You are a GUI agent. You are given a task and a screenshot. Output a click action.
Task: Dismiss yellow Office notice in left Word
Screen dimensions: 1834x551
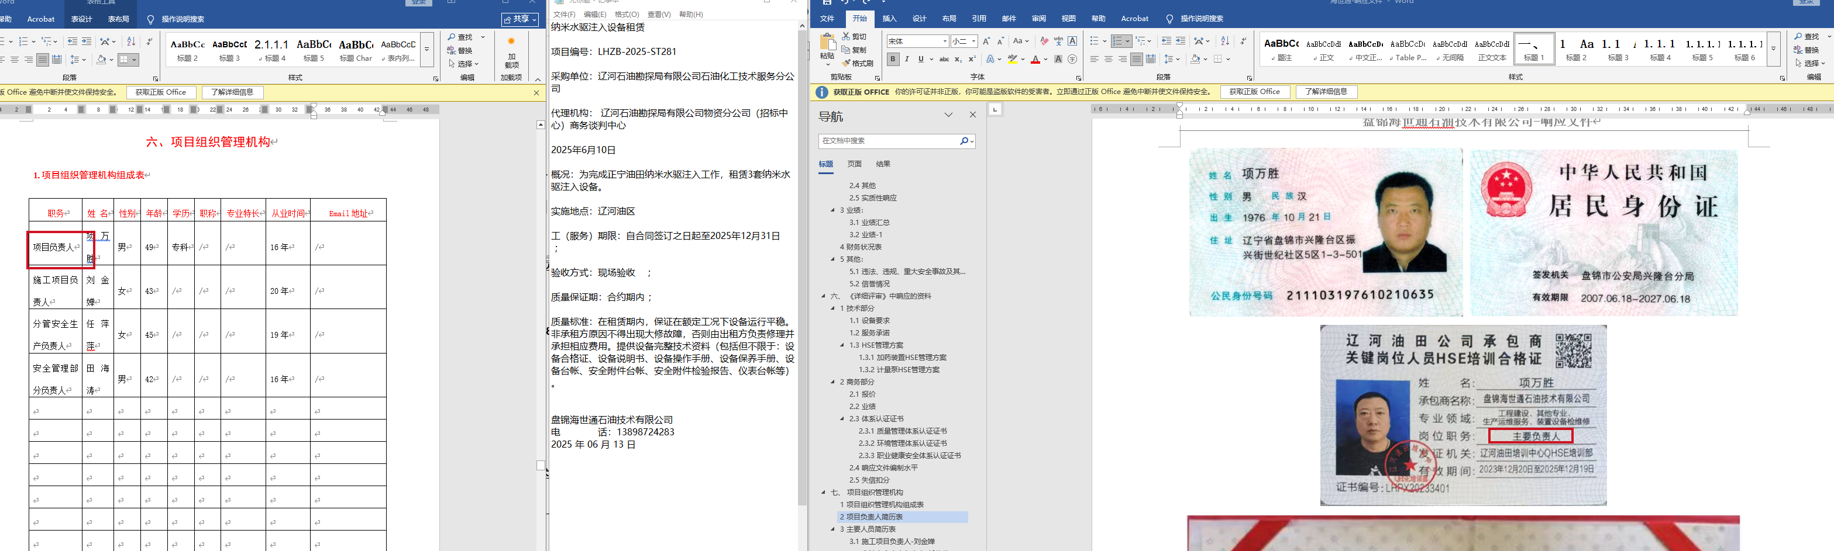(x=536, y=92)
